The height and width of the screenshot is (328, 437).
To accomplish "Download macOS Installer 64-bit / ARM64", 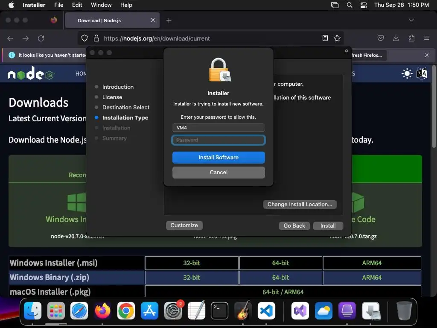I will coord(283,292).
